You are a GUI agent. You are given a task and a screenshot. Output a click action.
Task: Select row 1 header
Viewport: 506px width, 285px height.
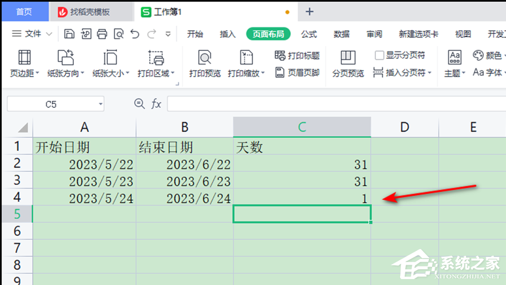[x=17, y=146]
